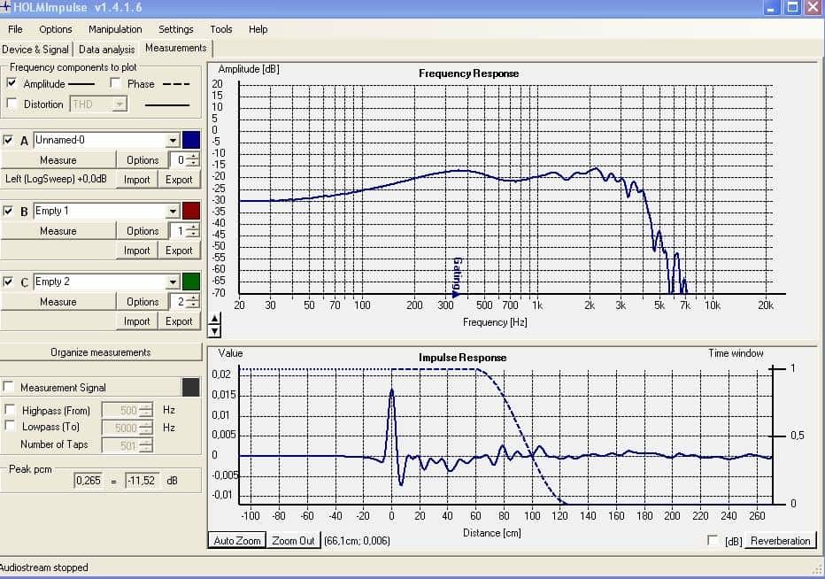Click Export for slot B

pyautogui.click(x=179, y=251)
